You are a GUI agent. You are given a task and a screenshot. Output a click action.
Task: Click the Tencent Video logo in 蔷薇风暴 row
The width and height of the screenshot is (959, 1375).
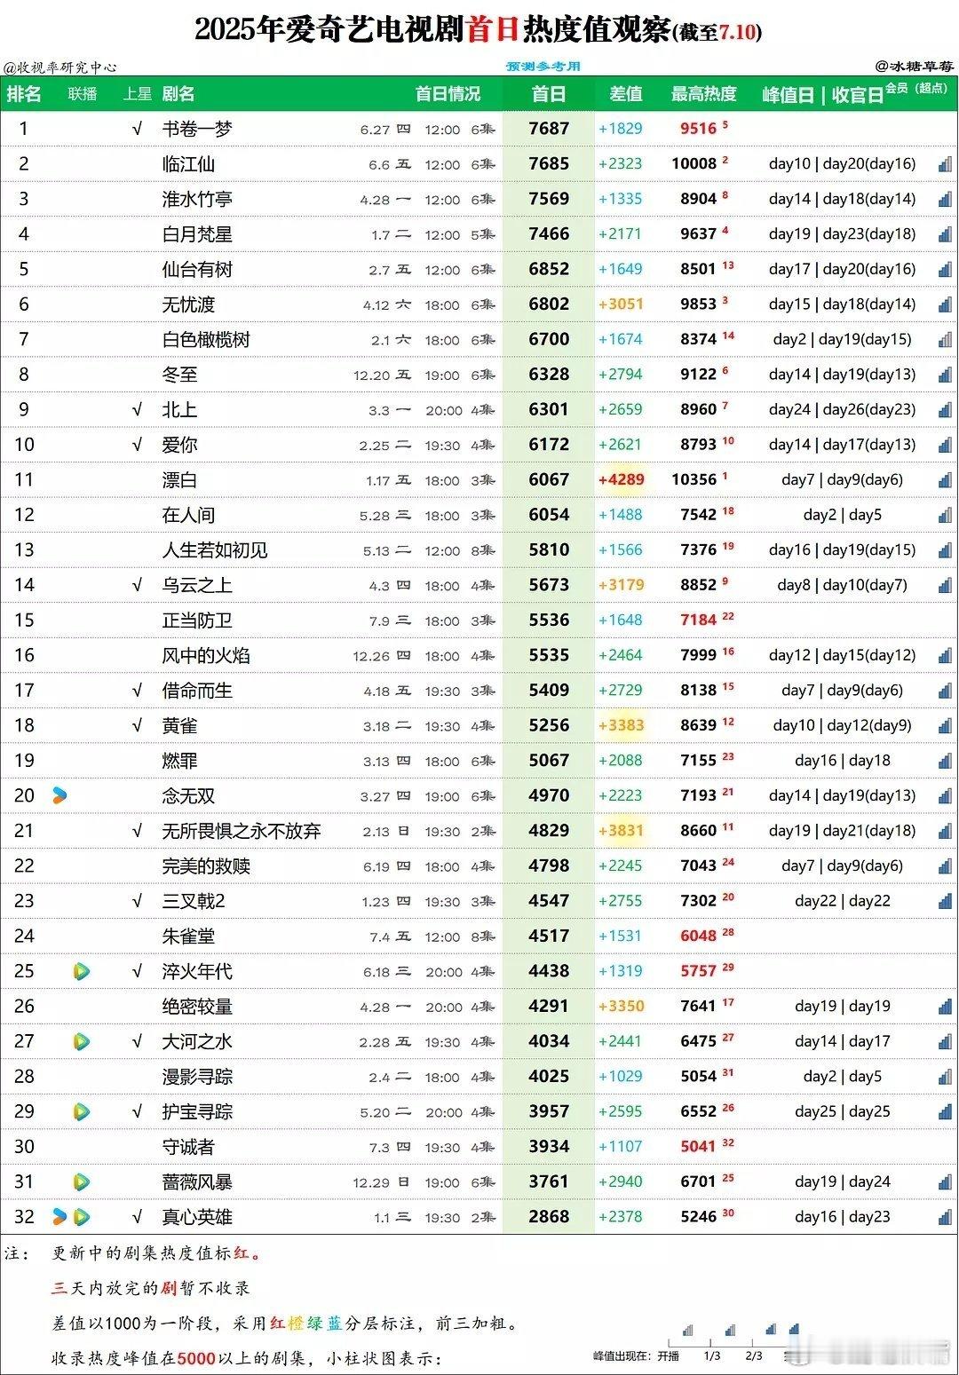click(81, 1181)
